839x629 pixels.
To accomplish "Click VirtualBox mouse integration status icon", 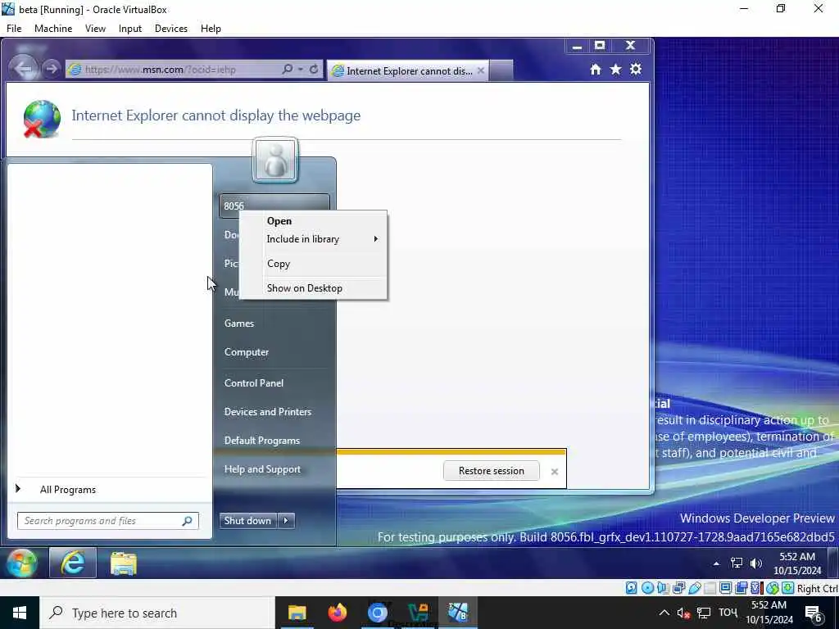I will point(772,588).
